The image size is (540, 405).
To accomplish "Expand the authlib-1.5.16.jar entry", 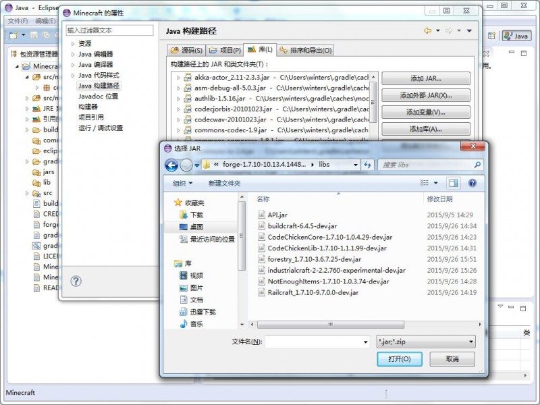I will (x=178, y=99).
